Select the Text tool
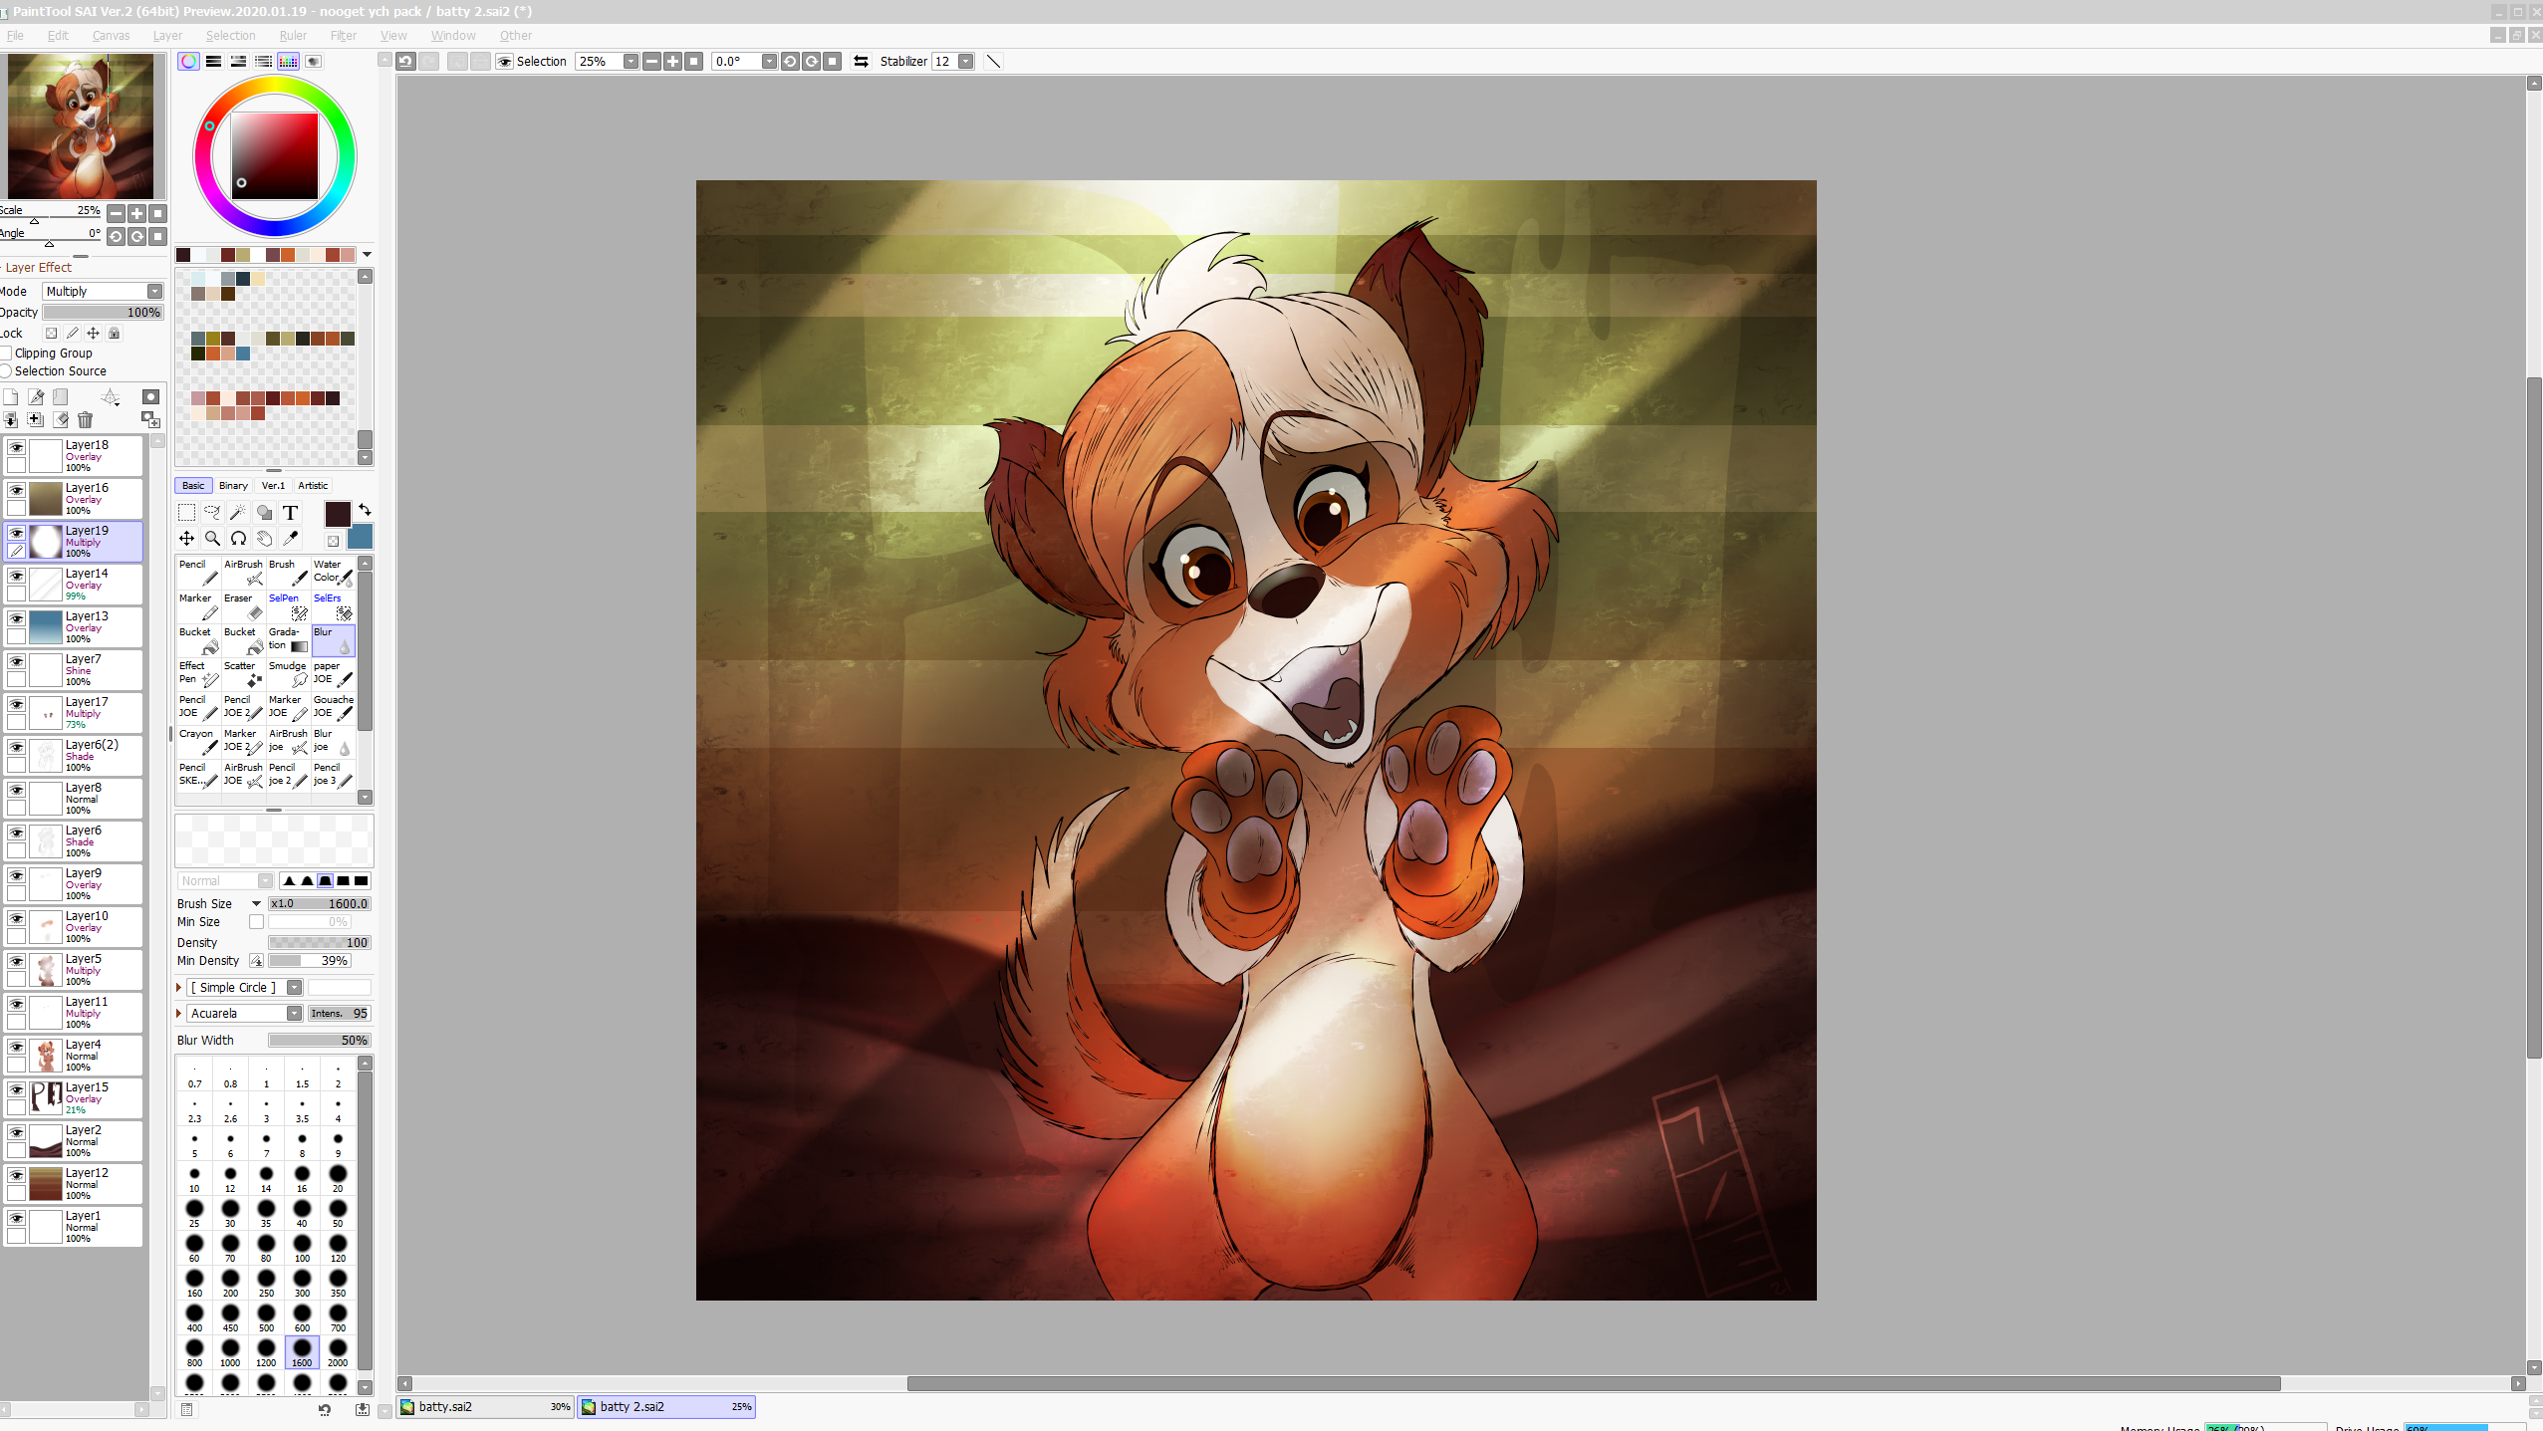Screen dimensions: 2543x1431 pyautogui.click(x=290, y=513)
